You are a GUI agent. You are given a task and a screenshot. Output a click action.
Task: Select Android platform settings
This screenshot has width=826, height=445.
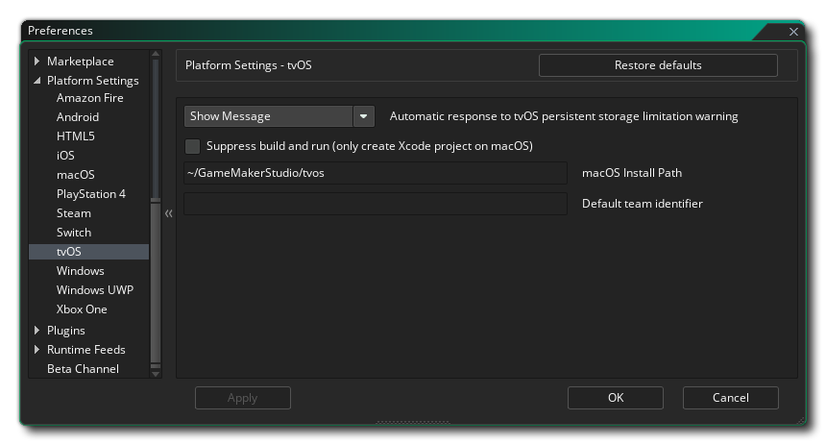coord(78,117)
